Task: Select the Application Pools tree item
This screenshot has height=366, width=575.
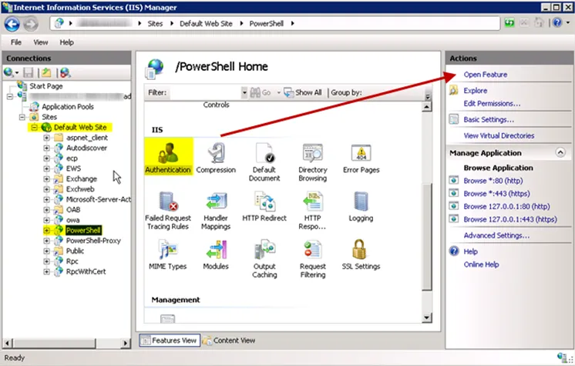Action: tap(68, 107)
